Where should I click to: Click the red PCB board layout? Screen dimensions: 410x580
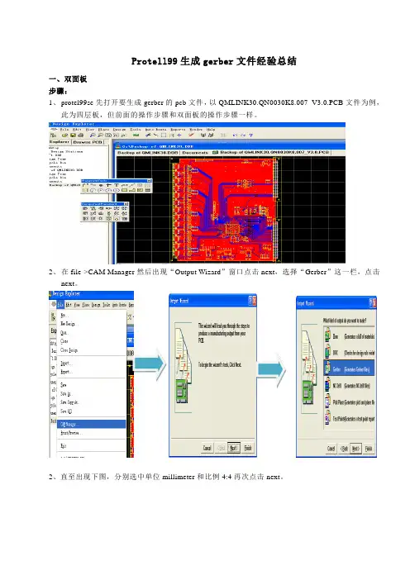(225, 209)
